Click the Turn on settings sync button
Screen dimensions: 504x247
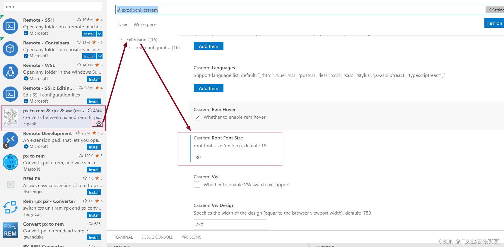[494, 23]
